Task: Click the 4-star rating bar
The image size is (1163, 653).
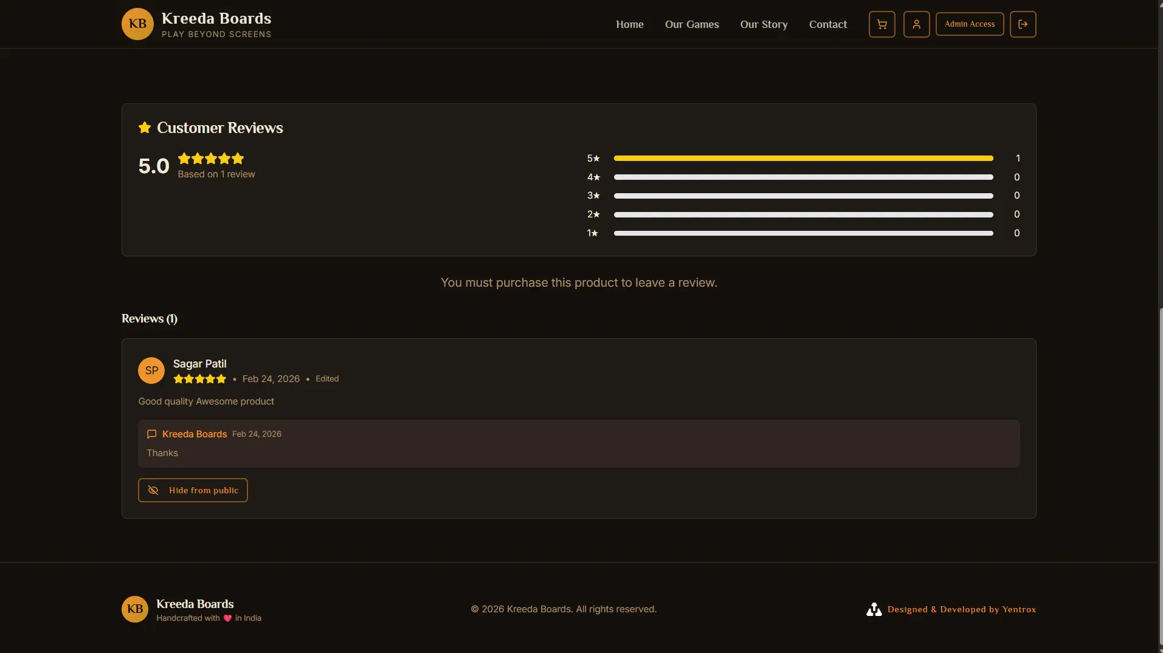Action: tap(803, 177)
